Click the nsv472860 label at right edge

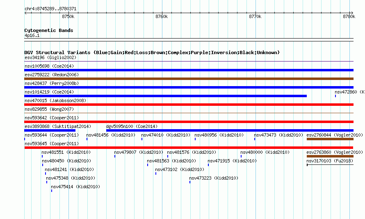(349, 92)
